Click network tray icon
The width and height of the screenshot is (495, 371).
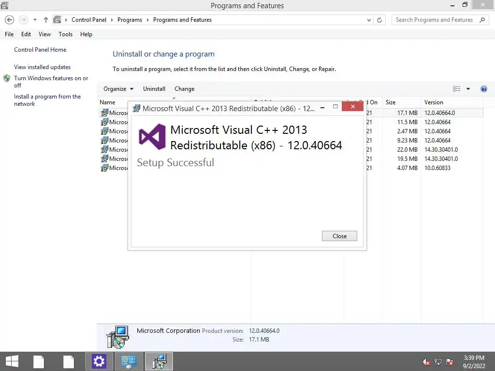point(438,362)
